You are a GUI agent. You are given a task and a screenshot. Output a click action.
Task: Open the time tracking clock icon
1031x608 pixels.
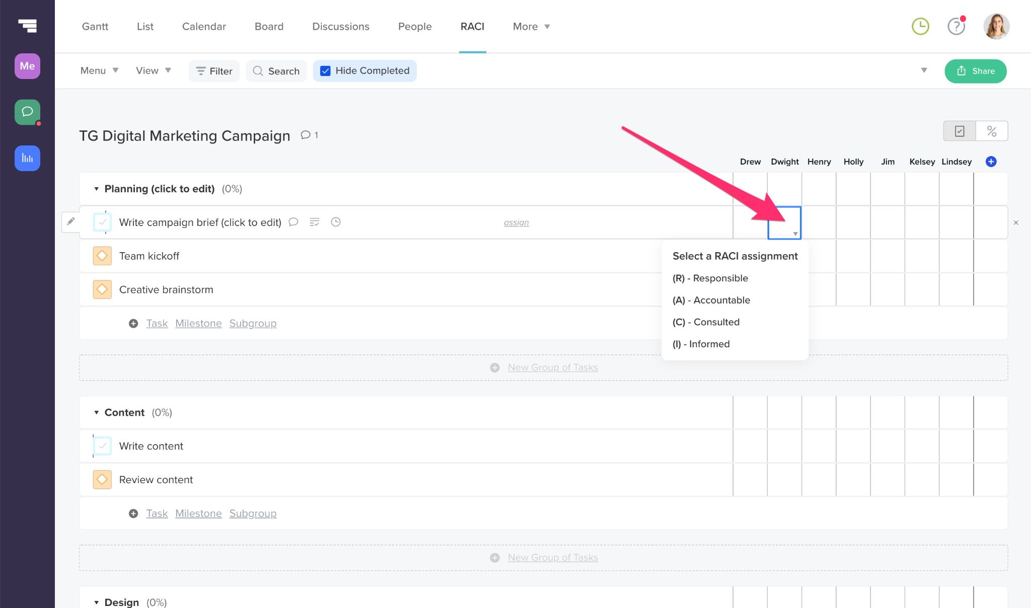pyautogui.click(x=920, y=26)
